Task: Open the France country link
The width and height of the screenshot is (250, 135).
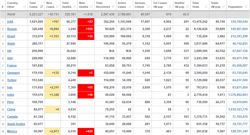Action: (12, 66)
